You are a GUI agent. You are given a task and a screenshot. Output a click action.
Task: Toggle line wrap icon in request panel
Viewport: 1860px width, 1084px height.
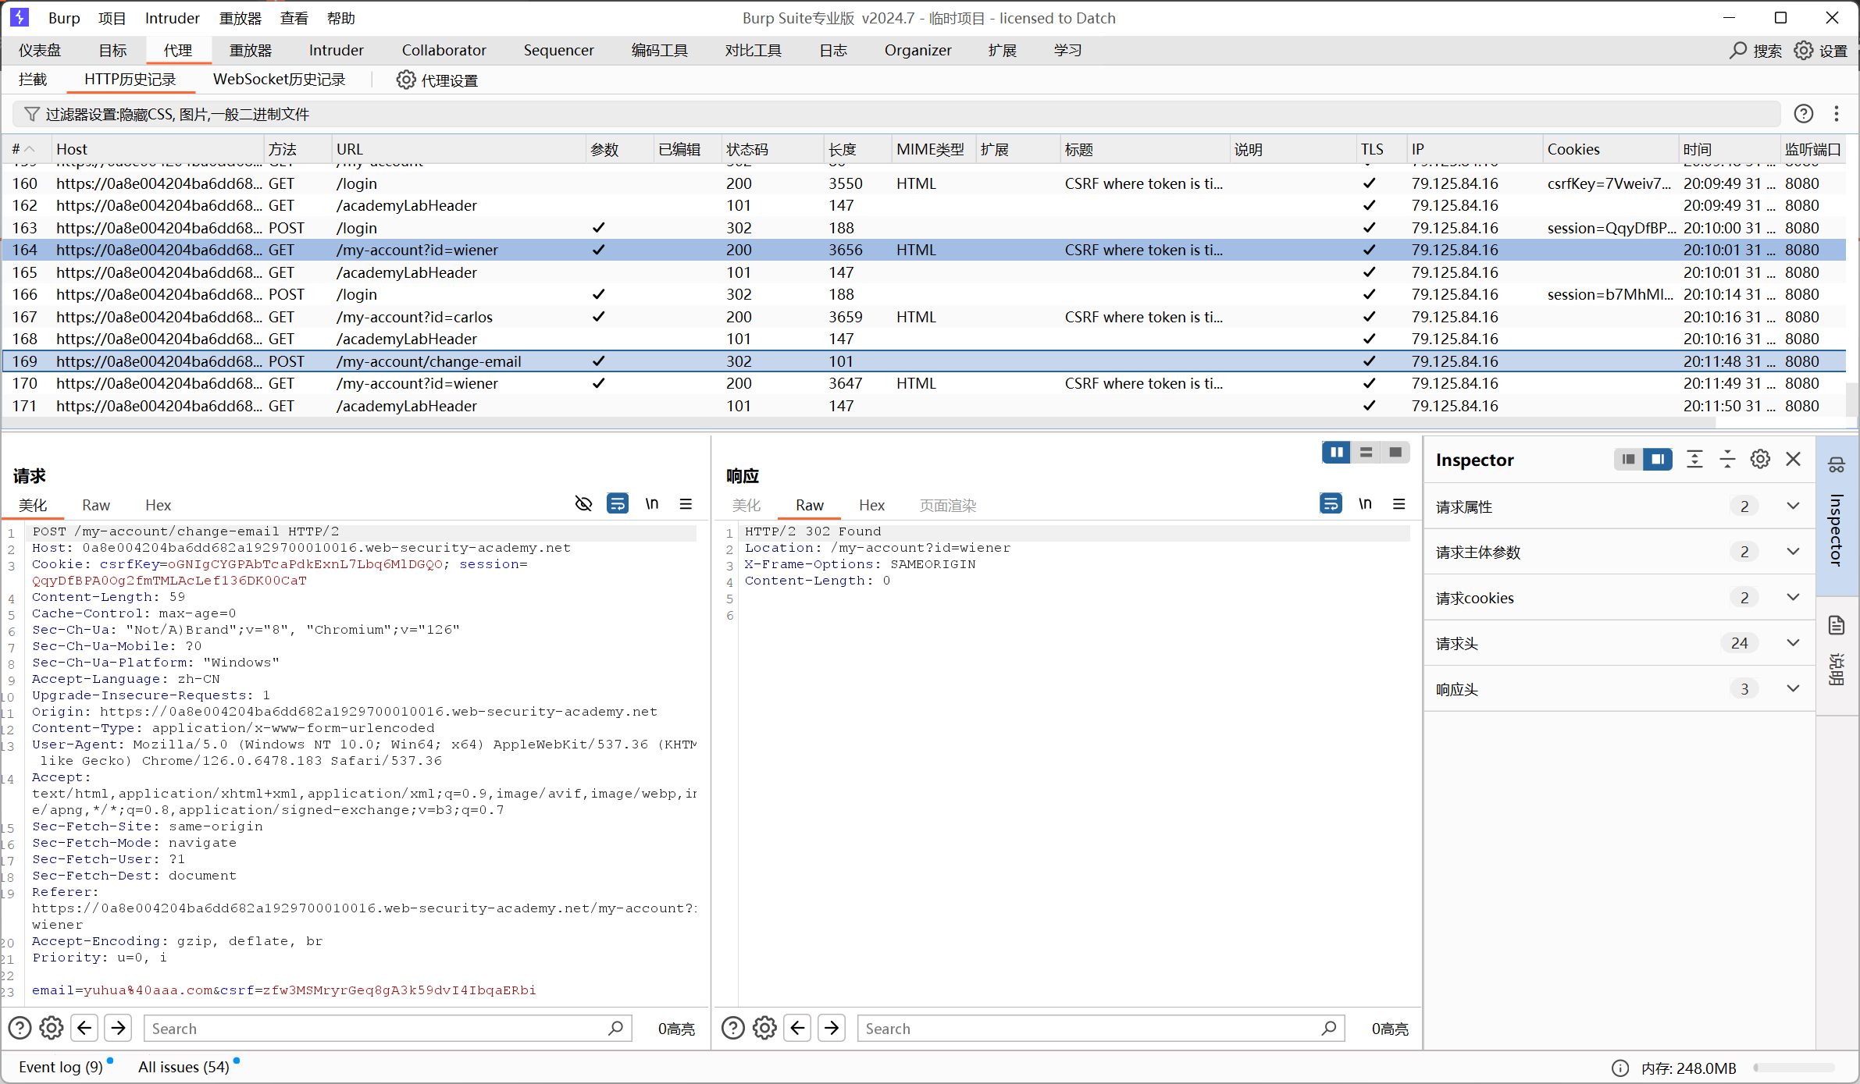click(x=617, y=503)
